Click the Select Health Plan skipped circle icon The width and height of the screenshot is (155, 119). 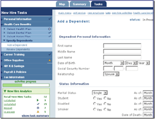(49, 29)
